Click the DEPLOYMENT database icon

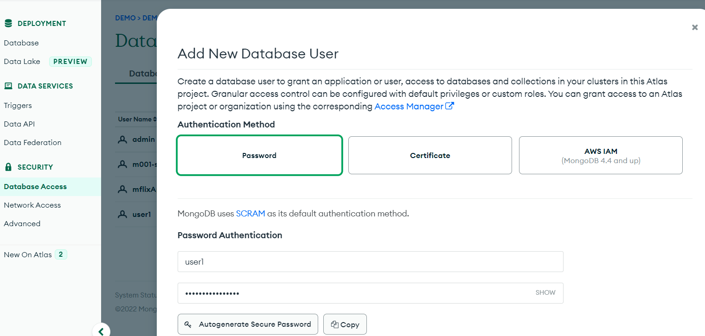pyautogui.click(x=8, y=22)
